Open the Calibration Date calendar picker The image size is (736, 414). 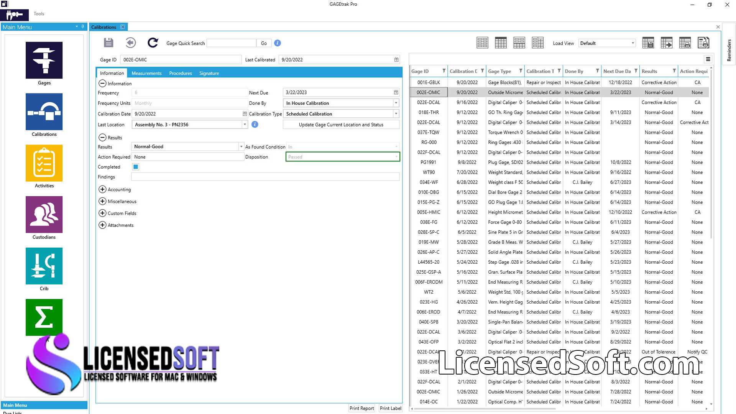(245, 114)
